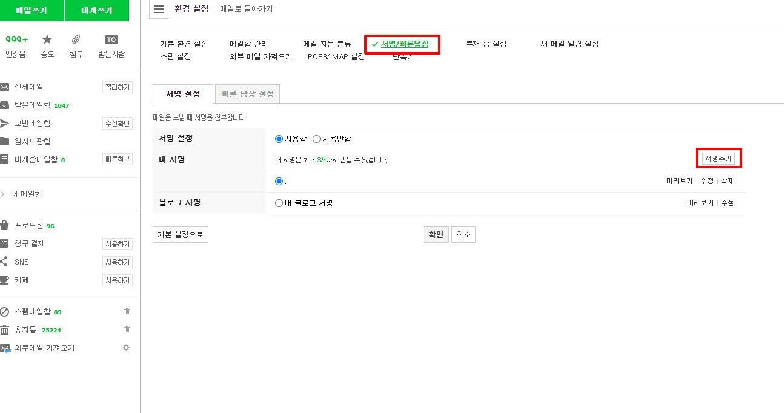Click the 보낸메일함 paper plane icon

tap(4, 123)
